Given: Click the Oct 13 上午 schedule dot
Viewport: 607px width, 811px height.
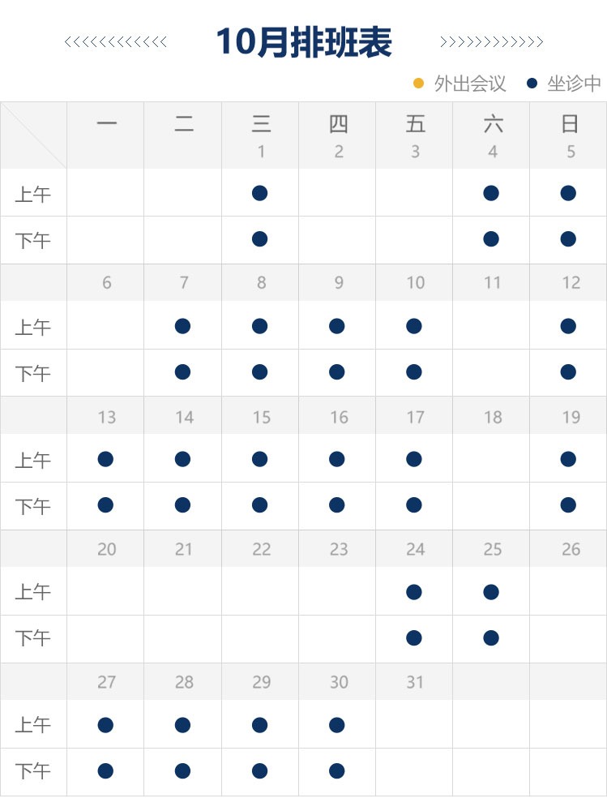Looking at the screenshot, I should tap(105, 459).
